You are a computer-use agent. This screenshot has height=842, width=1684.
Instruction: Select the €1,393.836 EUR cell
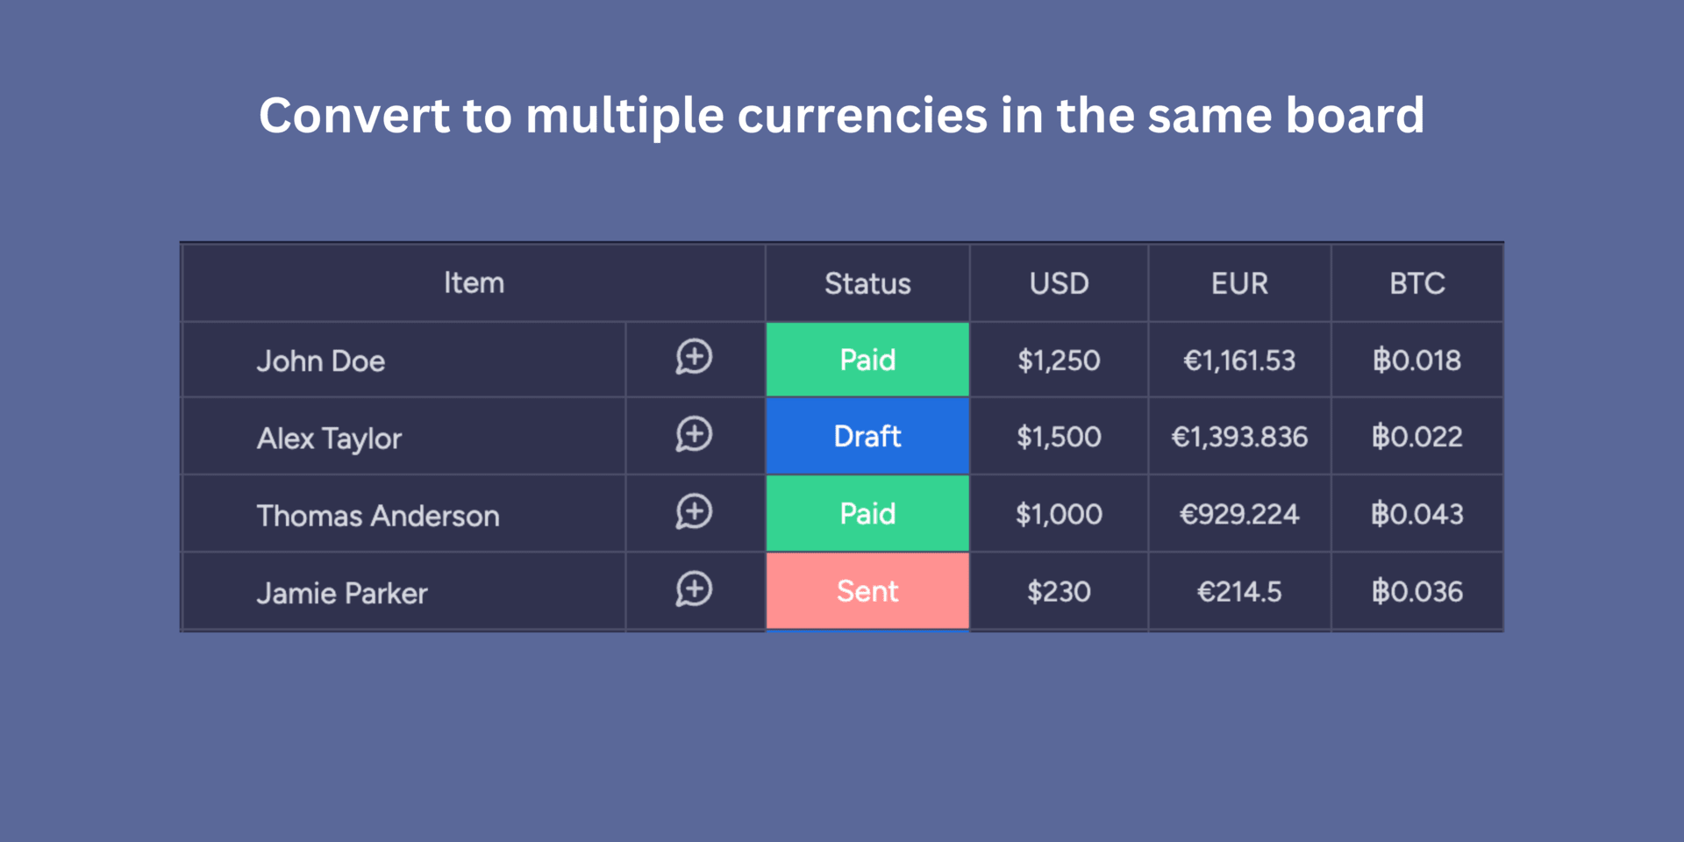pos(1239,436)
